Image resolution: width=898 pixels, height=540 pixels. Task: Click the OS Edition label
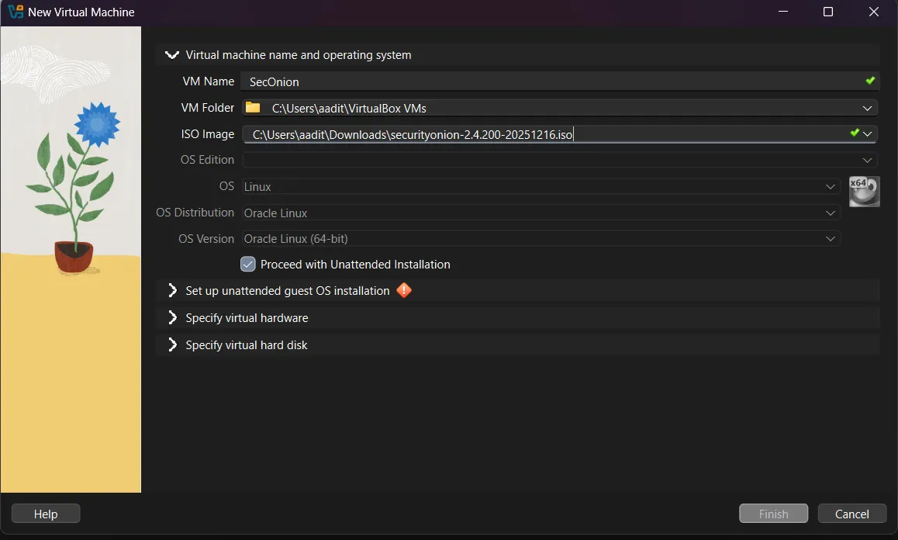[x=207, y=160]
